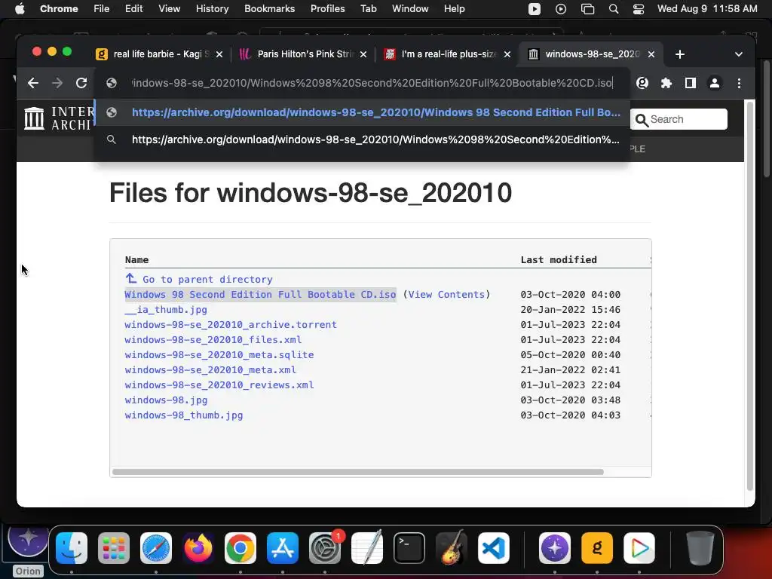Open __ia_thumb.jpg file link
The height and width of the screenshot is (579, 772).
[166, 310]
